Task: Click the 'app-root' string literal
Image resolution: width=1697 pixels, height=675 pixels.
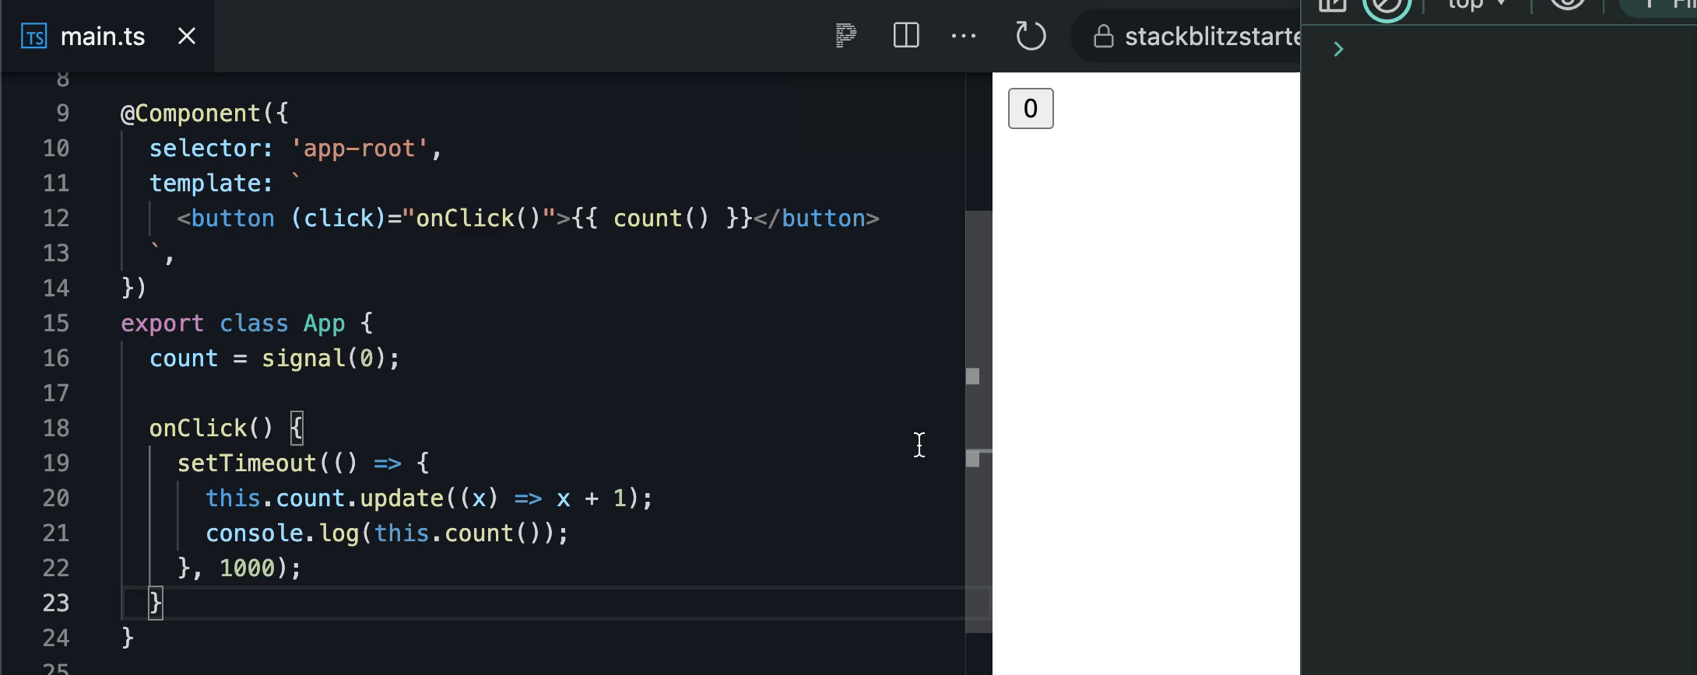Action: click(359, 149)
